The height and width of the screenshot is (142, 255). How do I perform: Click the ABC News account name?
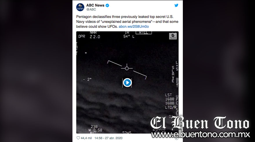pos(95,6)
